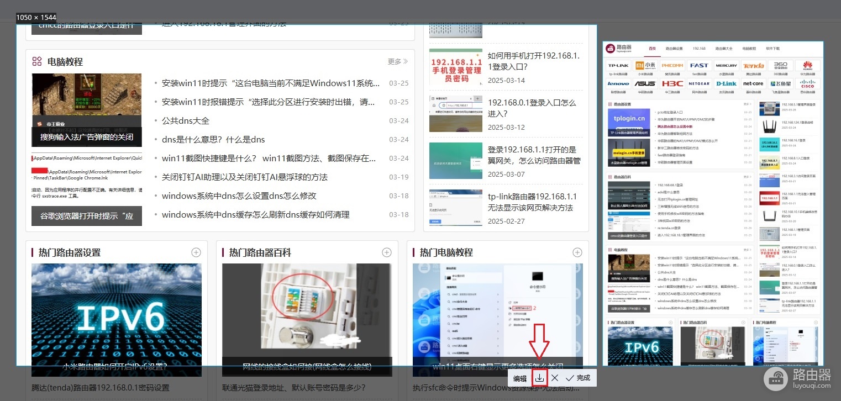Open article dns是什么意思？什么是dns

click(x=213, y=140)
